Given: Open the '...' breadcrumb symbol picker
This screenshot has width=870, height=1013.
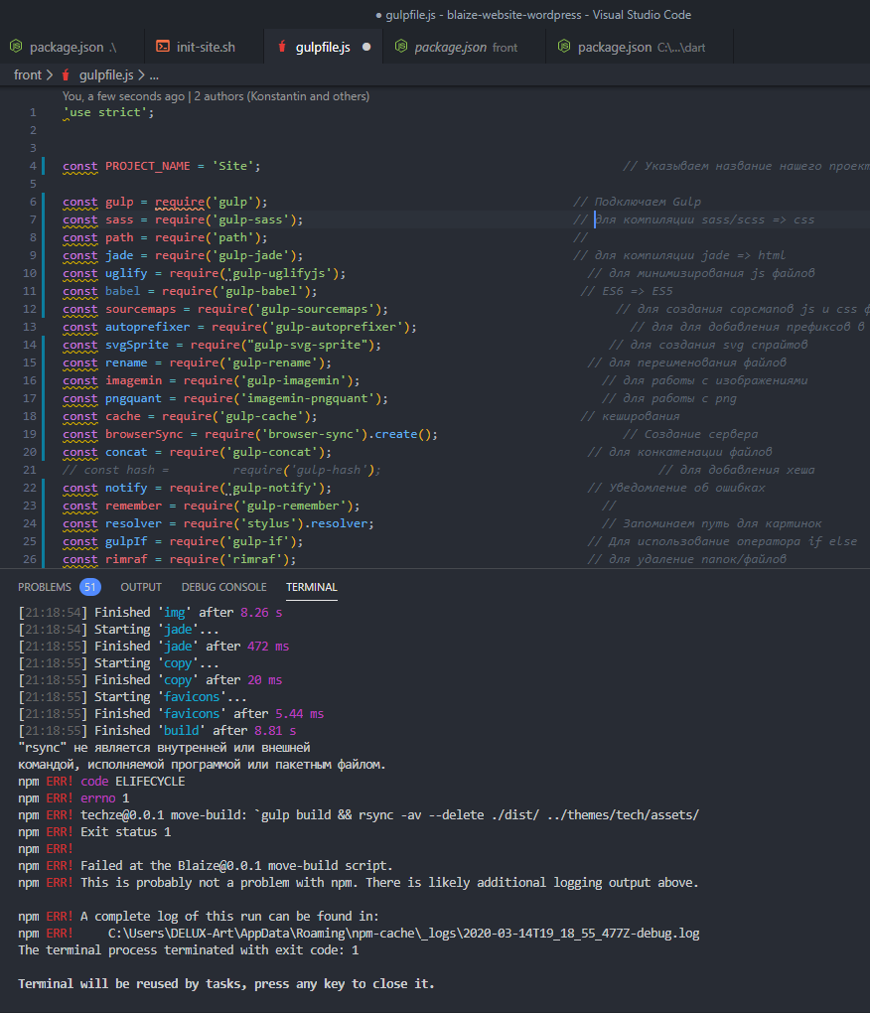Looking at the screenshot, I should click(x=154, y=74).
